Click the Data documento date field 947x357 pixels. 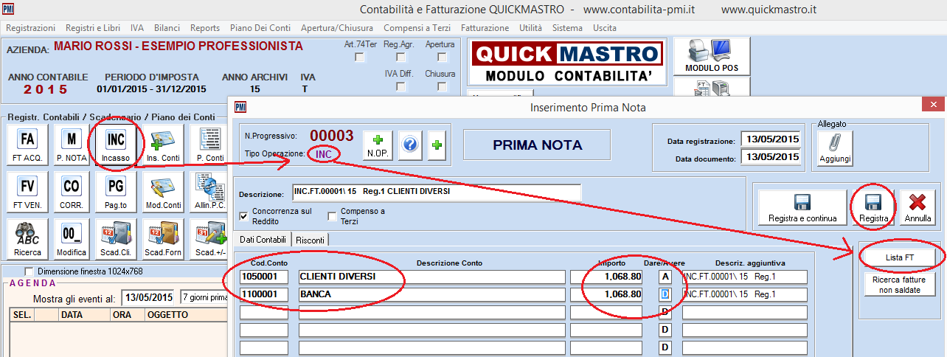(771, 157)
